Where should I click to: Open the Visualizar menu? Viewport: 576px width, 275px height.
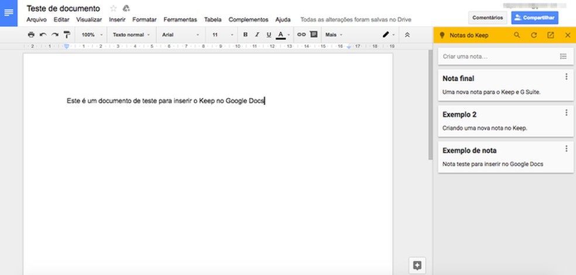coord(89,20)
